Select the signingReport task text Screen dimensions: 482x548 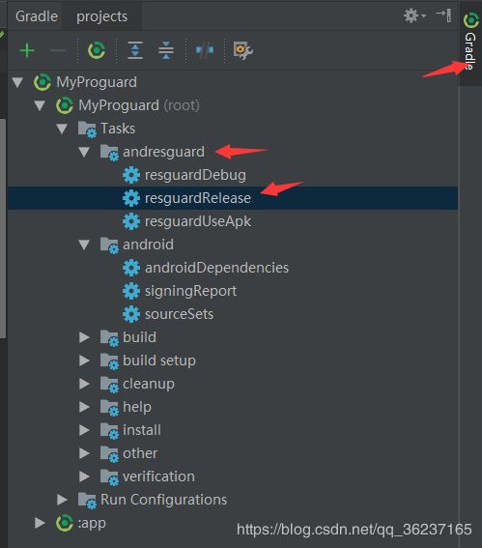[x=190, y=292]
